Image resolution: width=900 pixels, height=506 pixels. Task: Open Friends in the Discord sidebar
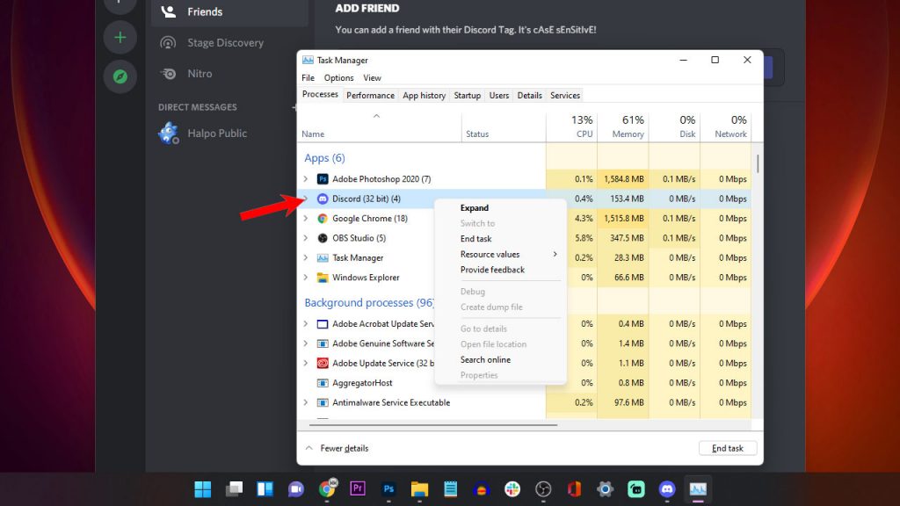(x=229, y=12)
